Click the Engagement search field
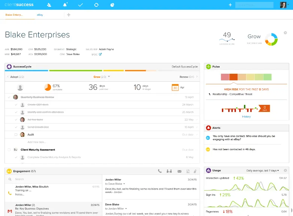293x216 pixels. click(x=54, y=179)
